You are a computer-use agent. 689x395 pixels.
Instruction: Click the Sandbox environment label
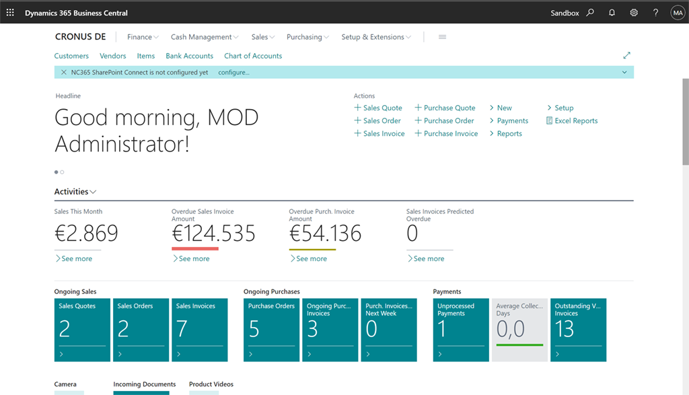point(565,13)
